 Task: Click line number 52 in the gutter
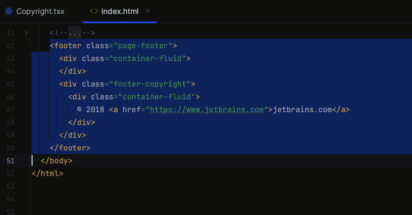[11, 173]
